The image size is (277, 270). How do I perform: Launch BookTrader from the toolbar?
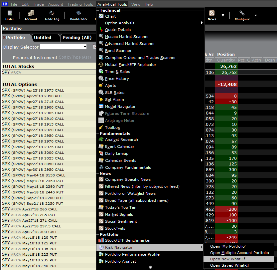point(78,15)
